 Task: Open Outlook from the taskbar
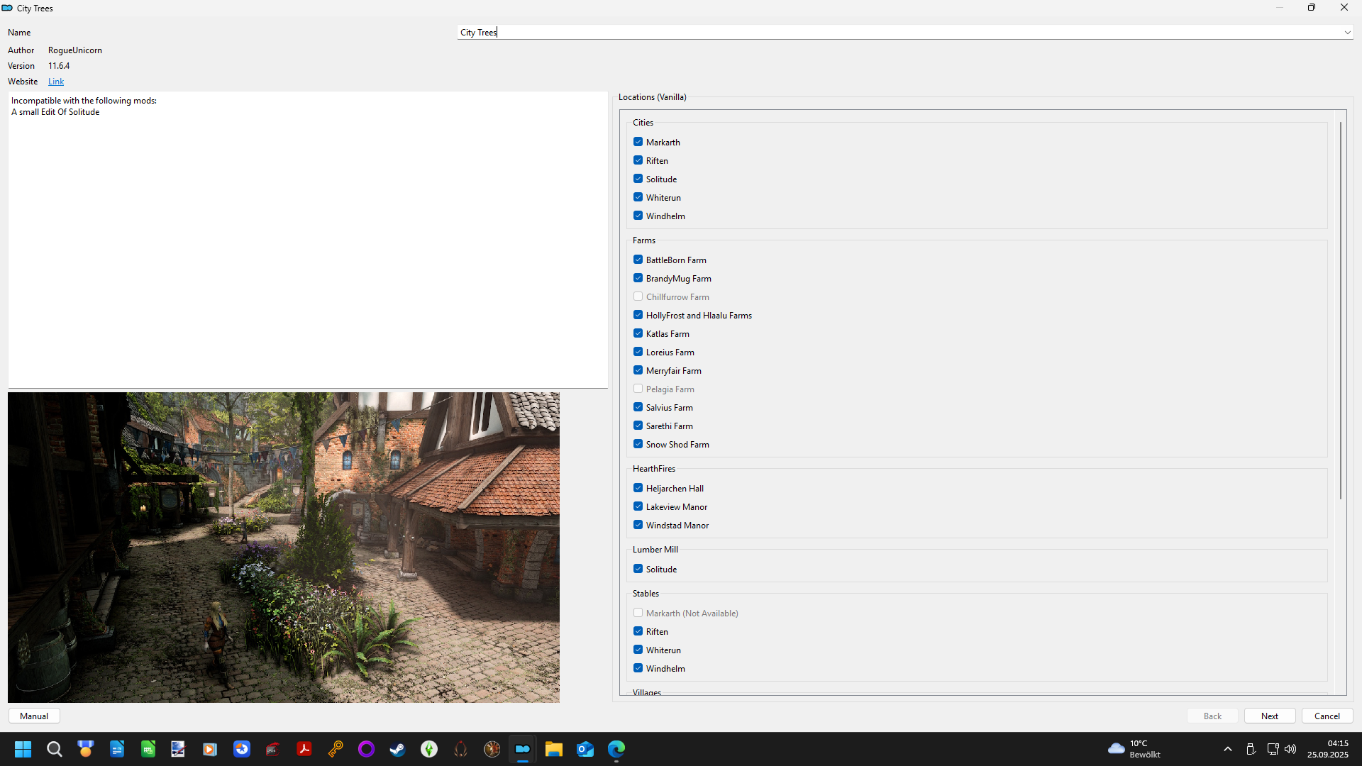click(585, 749)
